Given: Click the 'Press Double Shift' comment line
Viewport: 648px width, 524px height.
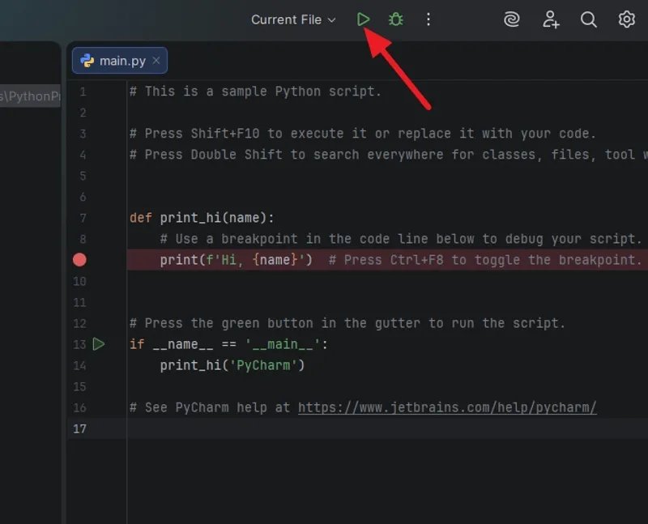Looking at the screenshot, I should pyautogui.click(x=389, y=155).
